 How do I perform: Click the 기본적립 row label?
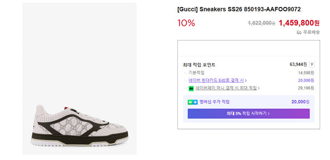pos(196,73)
